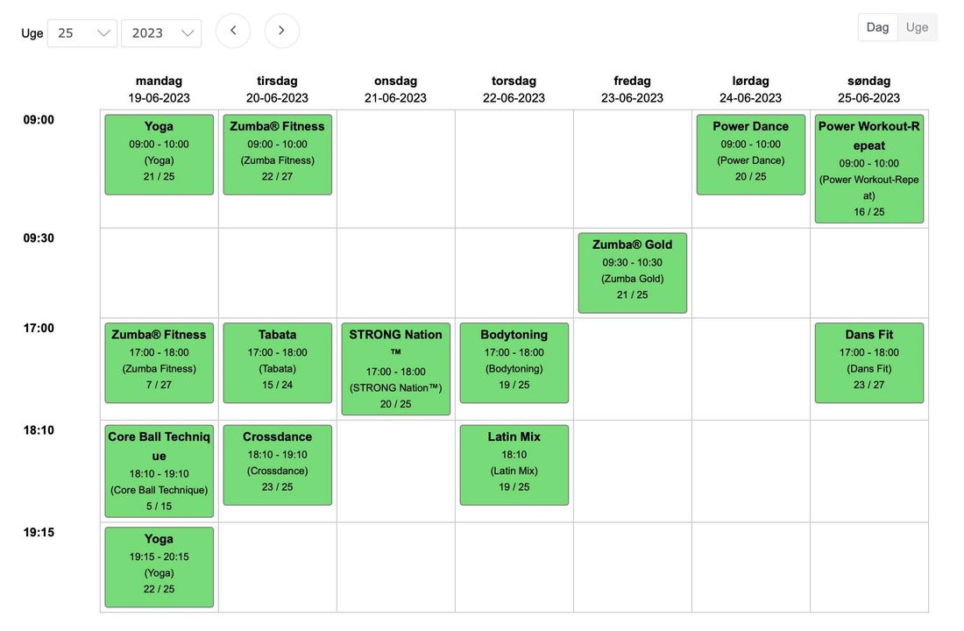Open Sunday Dans Fit class
The width and height of the screenshot is (964, 631).
pyautogui.click(x=869, y=363)
